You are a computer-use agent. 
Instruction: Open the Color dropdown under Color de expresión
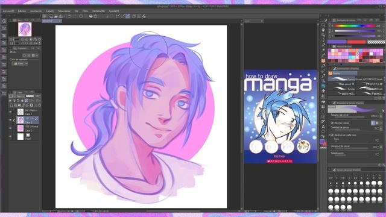(x=20, y=63)
